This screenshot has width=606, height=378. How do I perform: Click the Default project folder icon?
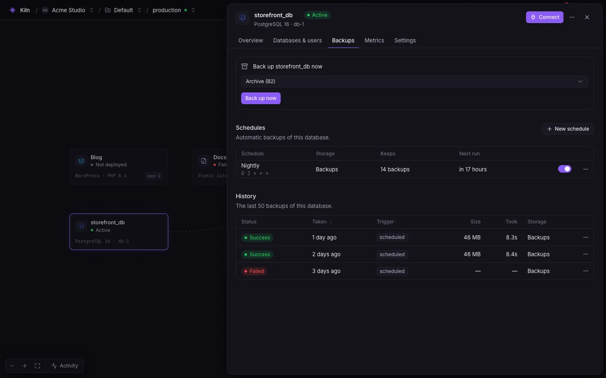coord(108,10)
